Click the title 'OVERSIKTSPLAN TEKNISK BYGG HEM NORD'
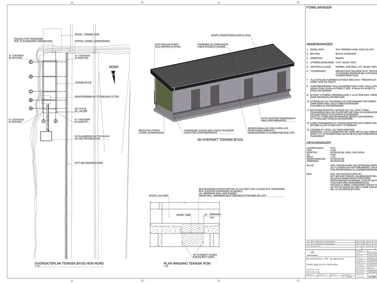Viewport: 377px width, 283px height. pos(69,264)
